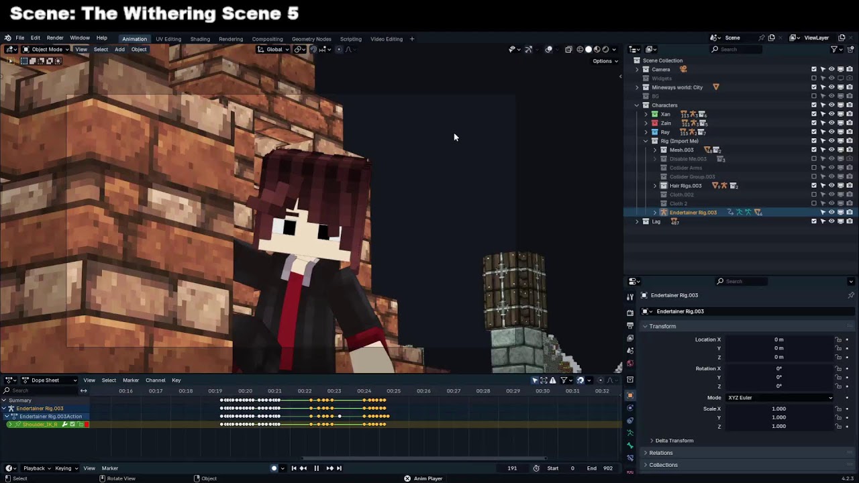Uncheck the Xan collection checkbox

coord(814,114)
